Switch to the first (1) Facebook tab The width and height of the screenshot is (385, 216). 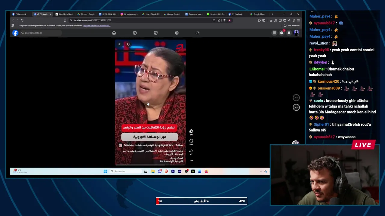point(21,14)
